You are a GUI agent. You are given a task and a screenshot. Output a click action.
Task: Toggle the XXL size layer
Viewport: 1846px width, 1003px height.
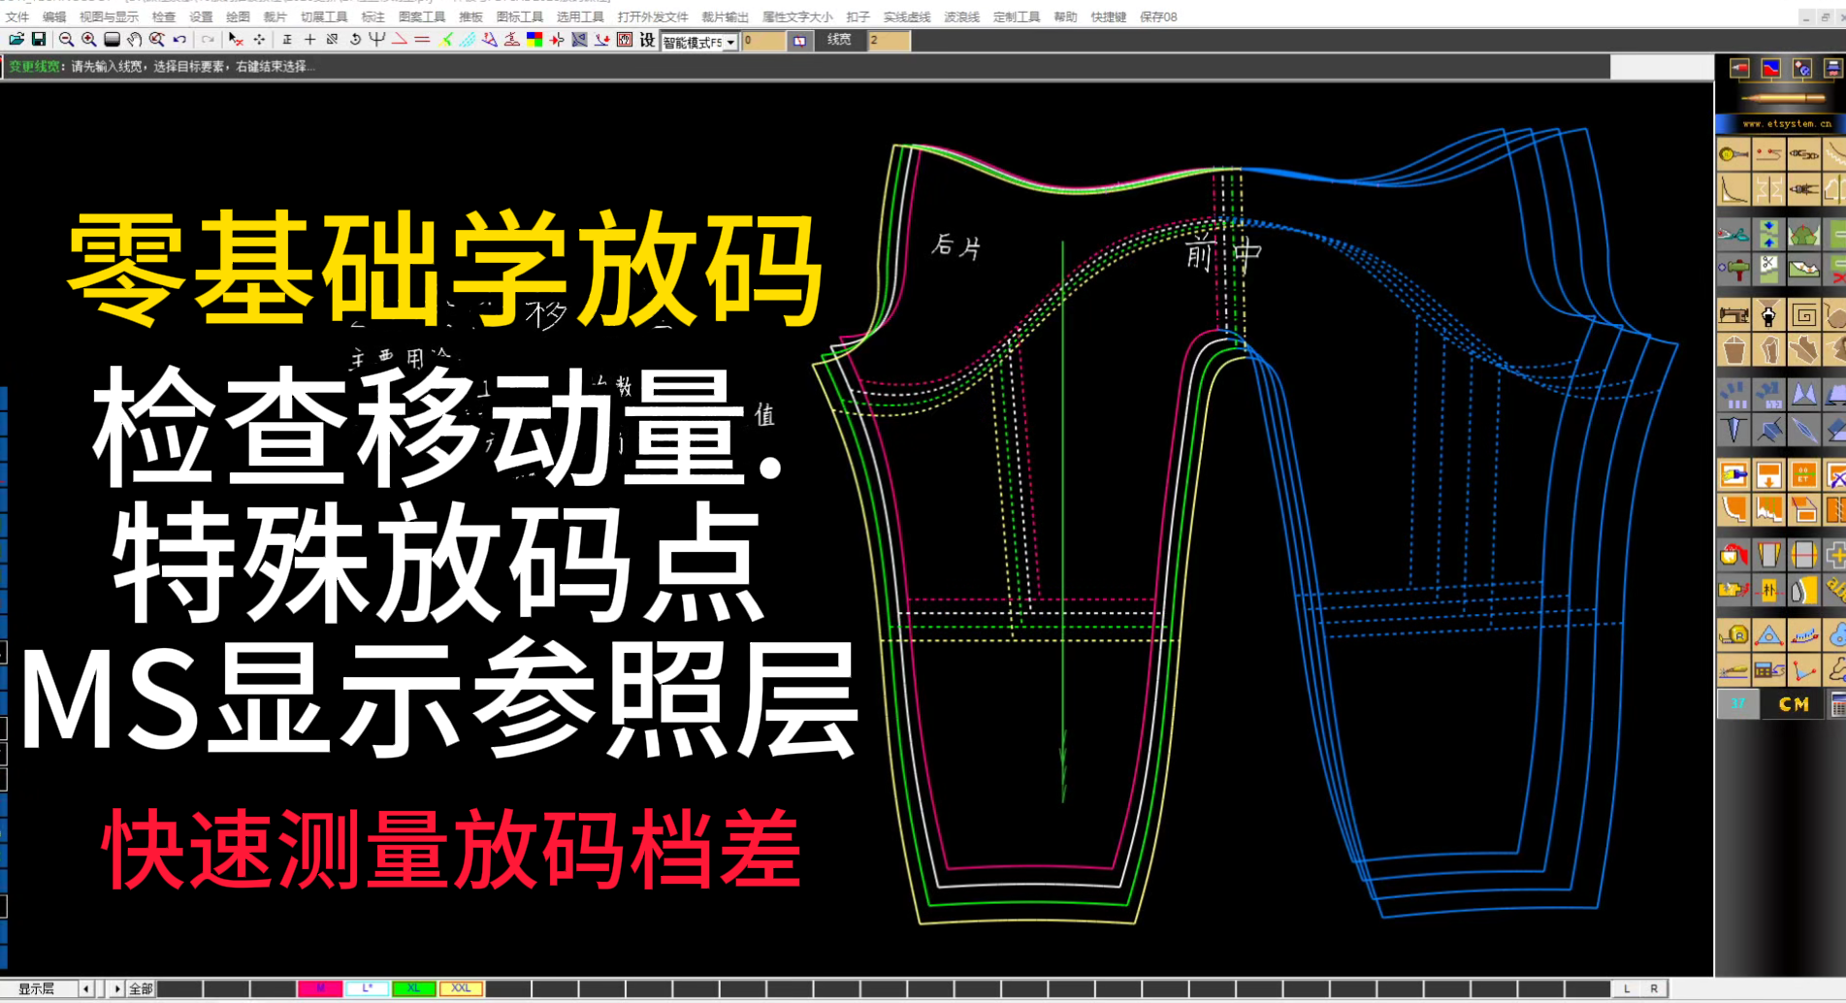pos(461,988)
